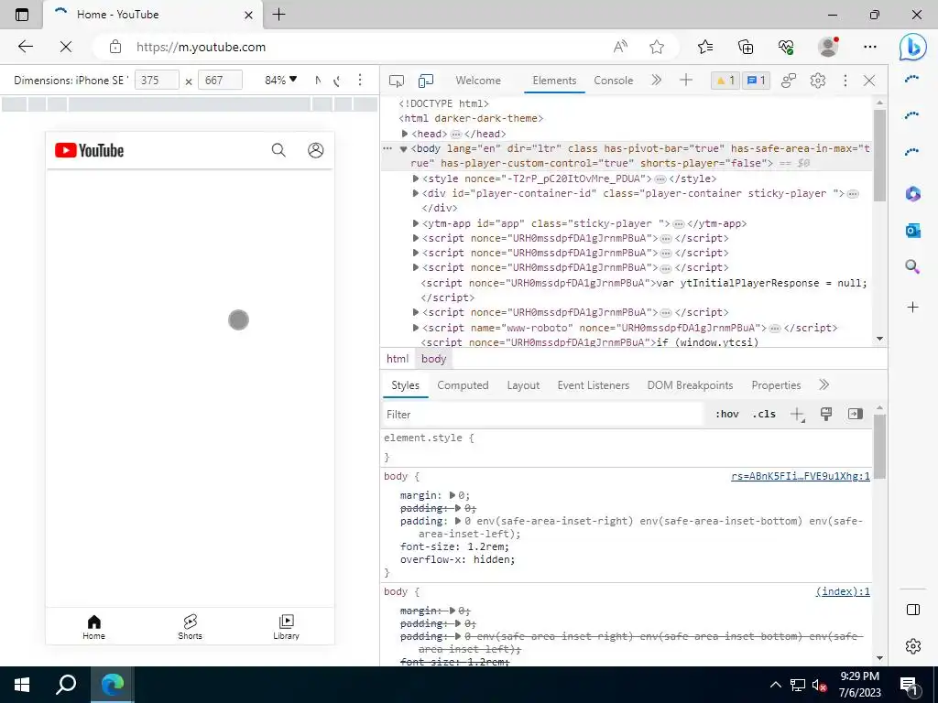
Task: Add page to favorites star
Action: pyautogui.click(x=657, y=47)
